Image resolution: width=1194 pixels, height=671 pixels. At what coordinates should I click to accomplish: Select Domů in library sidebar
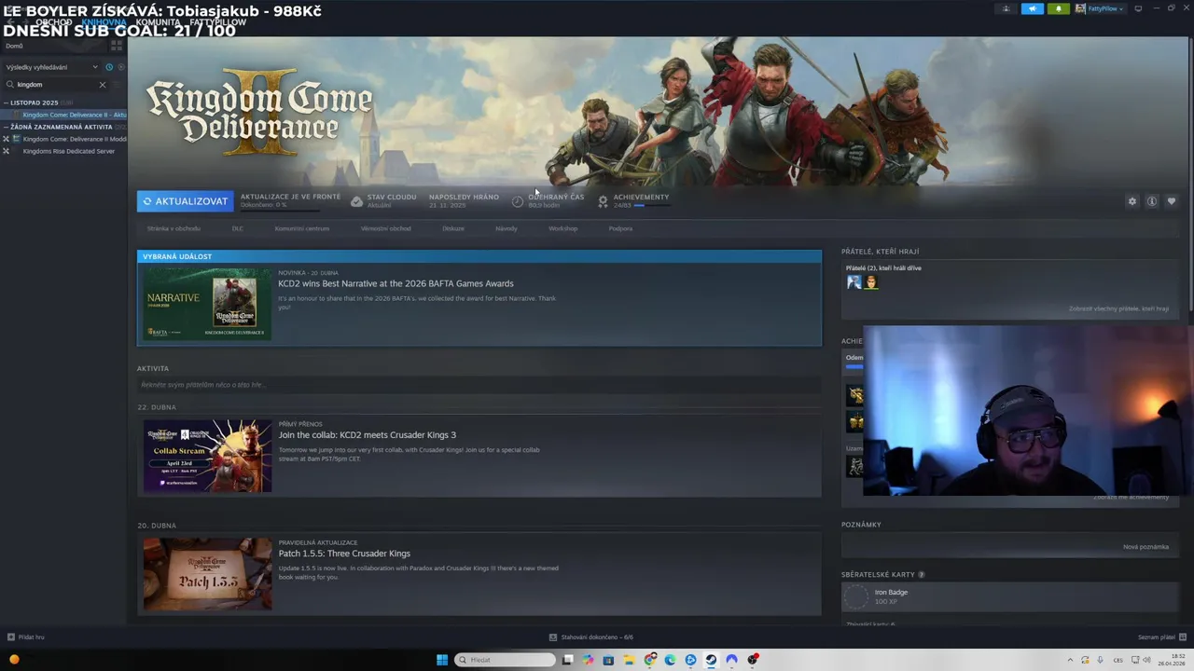click(x=15, y=46)
